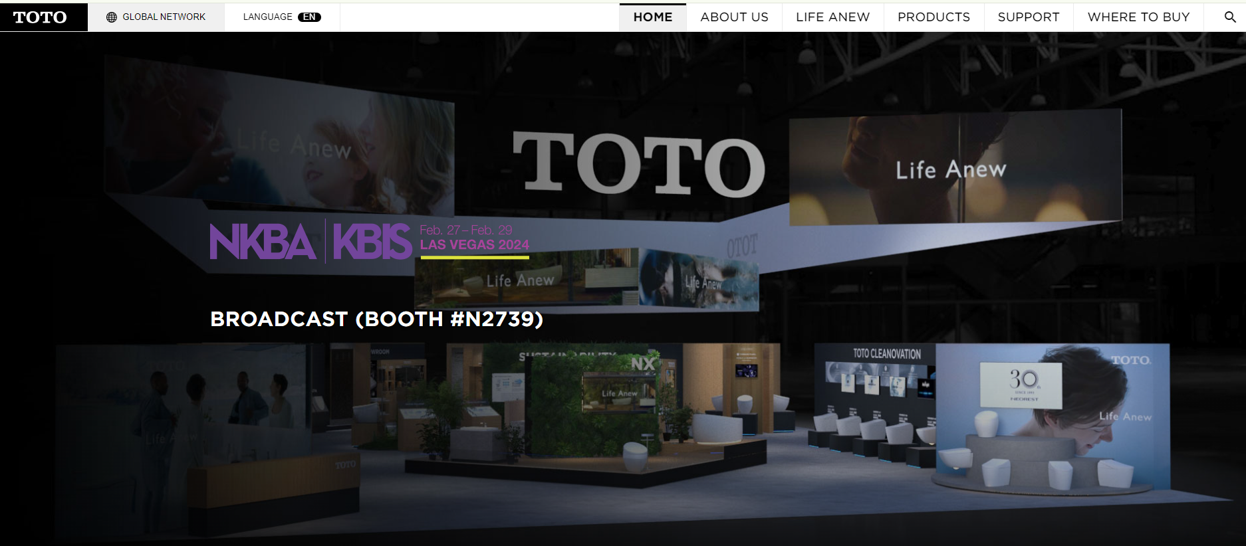Viewport: 1246px width, 546px height.
Task: Click the purple KBIS logo
Action: 372,241
